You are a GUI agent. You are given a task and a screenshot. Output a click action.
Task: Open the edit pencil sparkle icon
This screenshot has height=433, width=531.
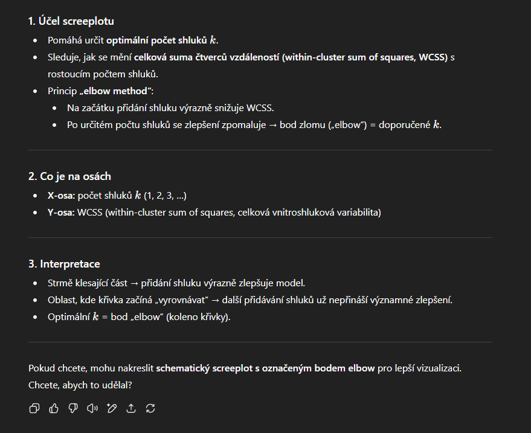[111, 408]
